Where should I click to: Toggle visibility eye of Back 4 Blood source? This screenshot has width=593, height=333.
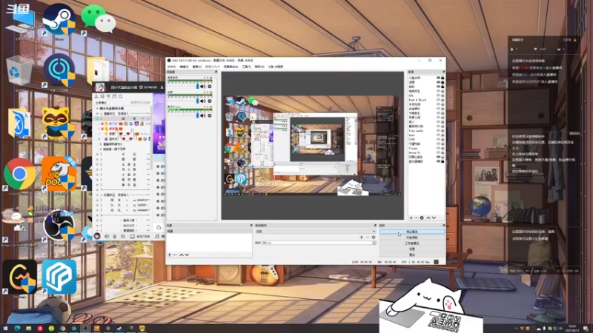click(438, 100)
